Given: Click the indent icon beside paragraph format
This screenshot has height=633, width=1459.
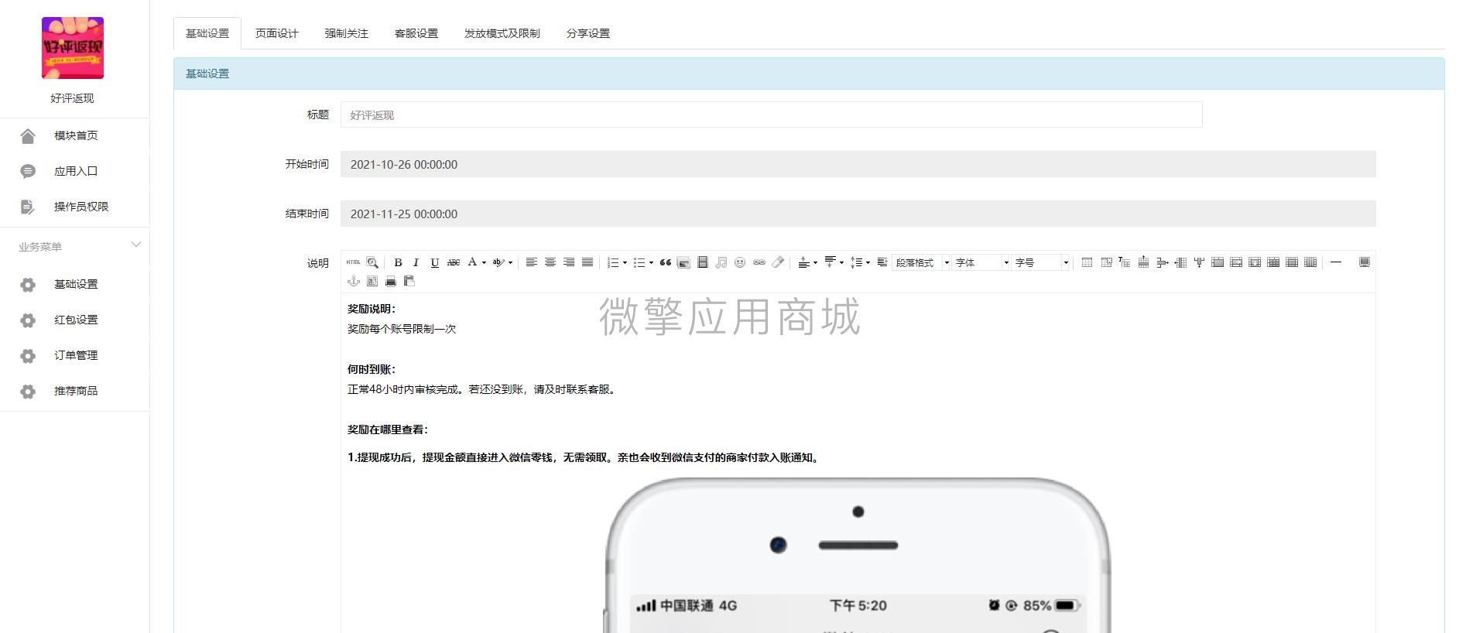Looking at the screenshot, I should [882, 262].
